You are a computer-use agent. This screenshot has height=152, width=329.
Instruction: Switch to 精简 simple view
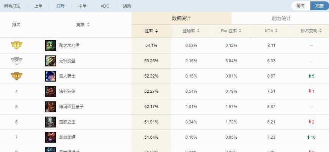301,6
